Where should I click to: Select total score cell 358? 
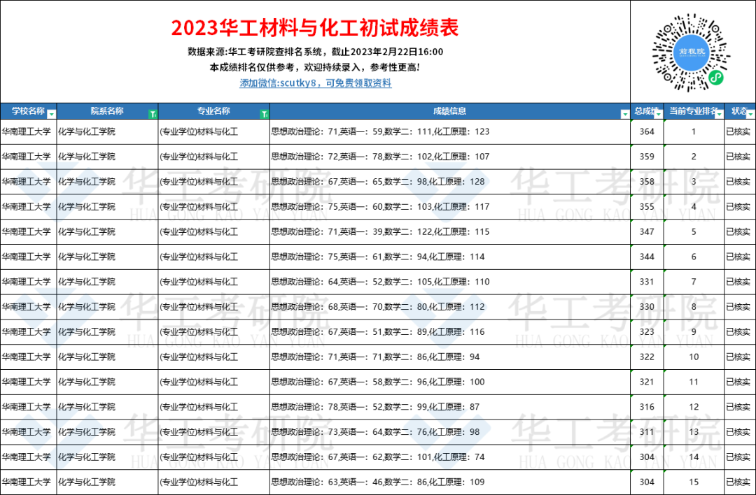click(647, 182)
